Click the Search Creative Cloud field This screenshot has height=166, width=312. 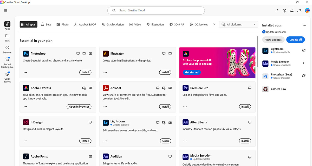point(156,11)
